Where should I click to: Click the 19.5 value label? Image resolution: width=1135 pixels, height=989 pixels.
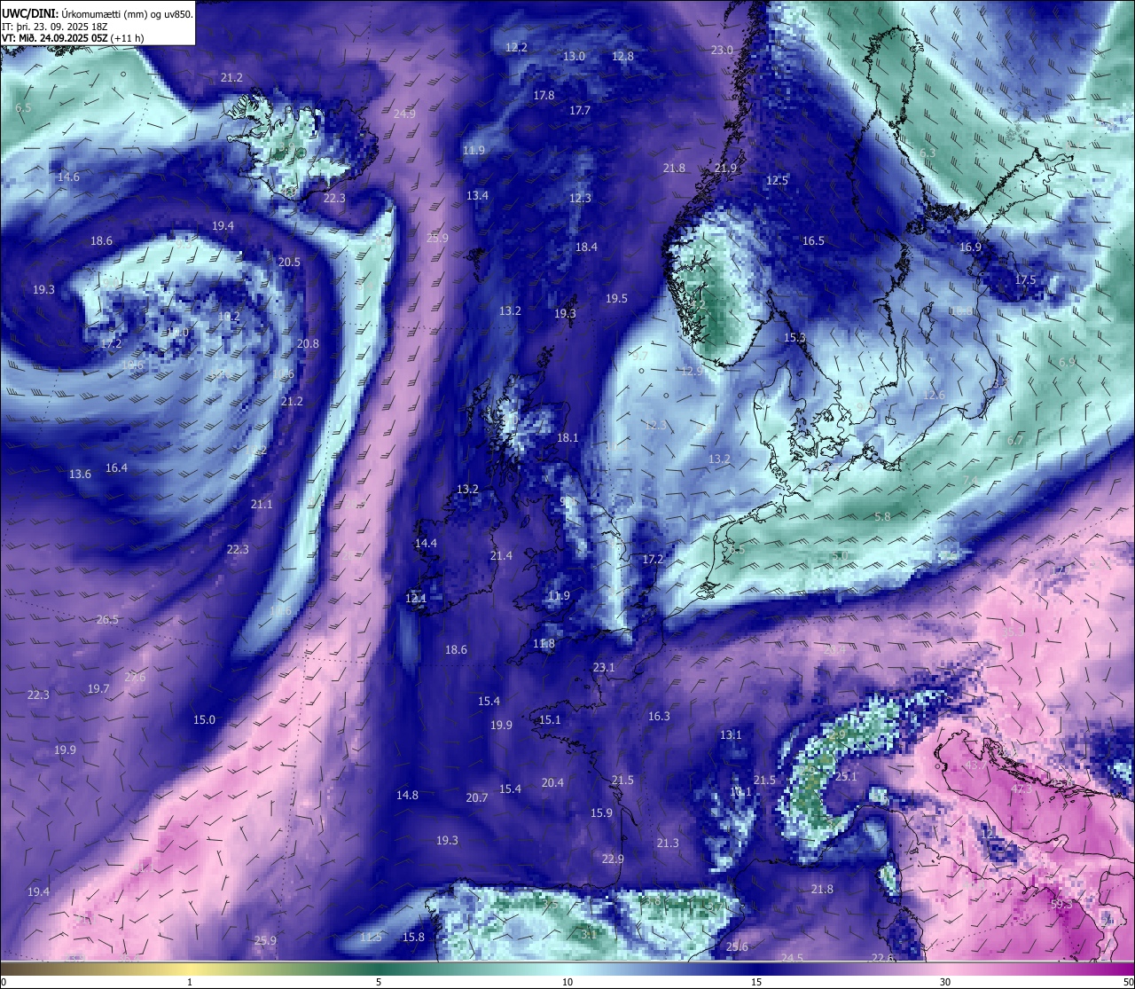(616, 298)
